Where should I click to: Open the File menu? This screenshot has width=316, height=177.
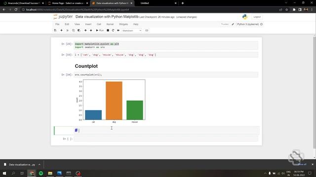point(57,24)
